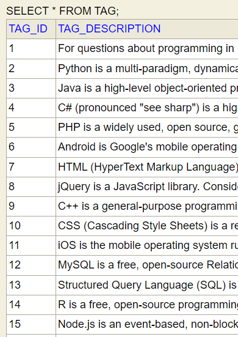This screenshot has height=337, width=238.
Task: Click description 'iOS is the mobile operating system'
Action: [x=148, y=246]
